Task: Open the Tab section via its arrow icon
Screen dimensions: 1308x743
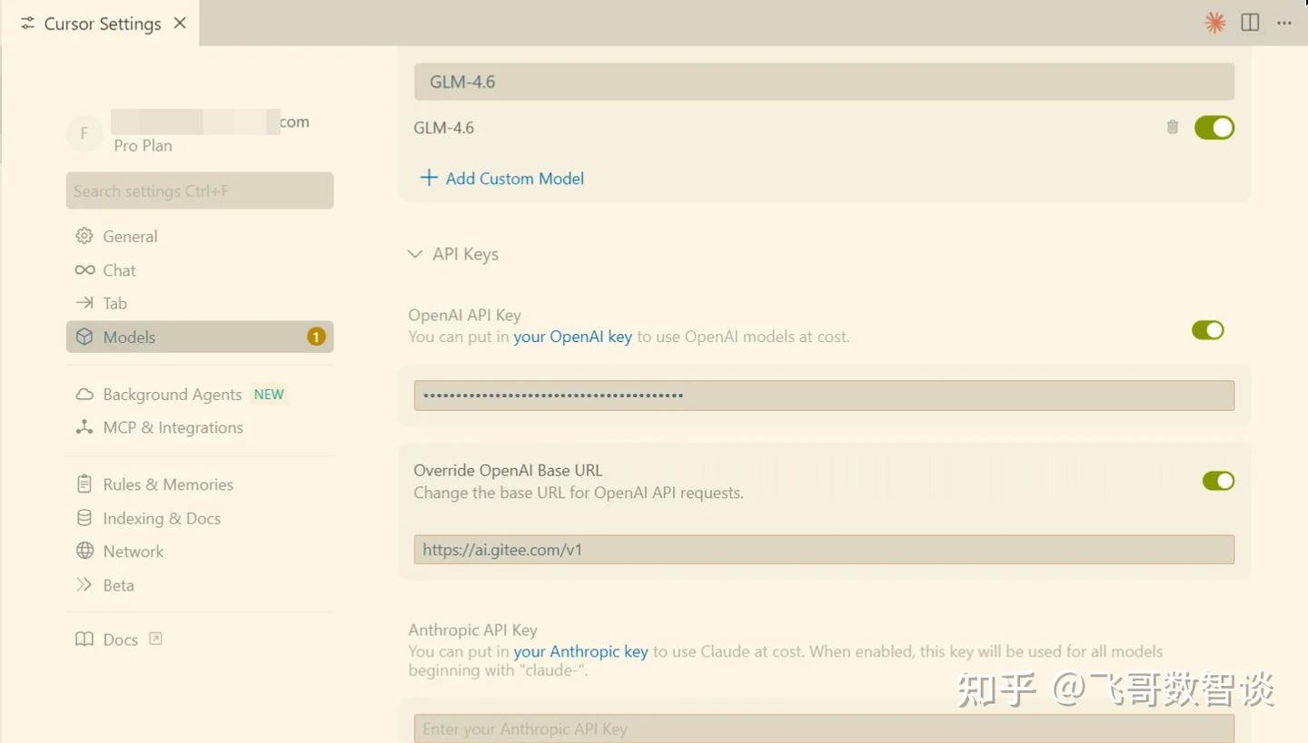Action: [84, 303]
